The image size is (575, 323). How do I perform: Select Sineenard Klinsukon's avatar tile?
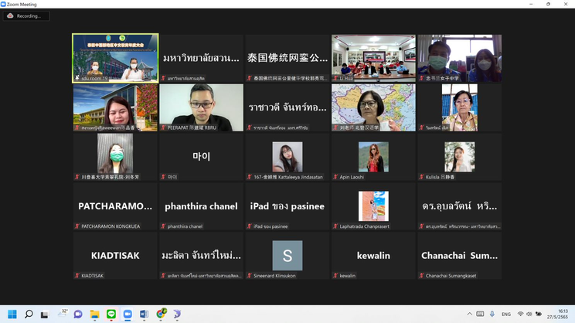coord(287,256)
